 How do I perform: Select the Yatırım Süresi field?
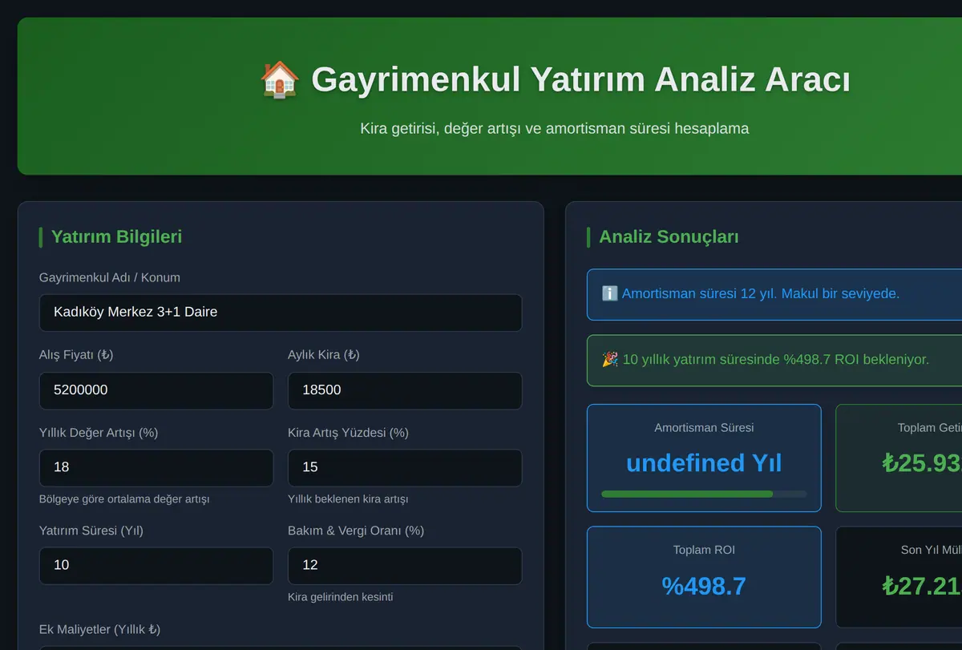click(156, 566)
